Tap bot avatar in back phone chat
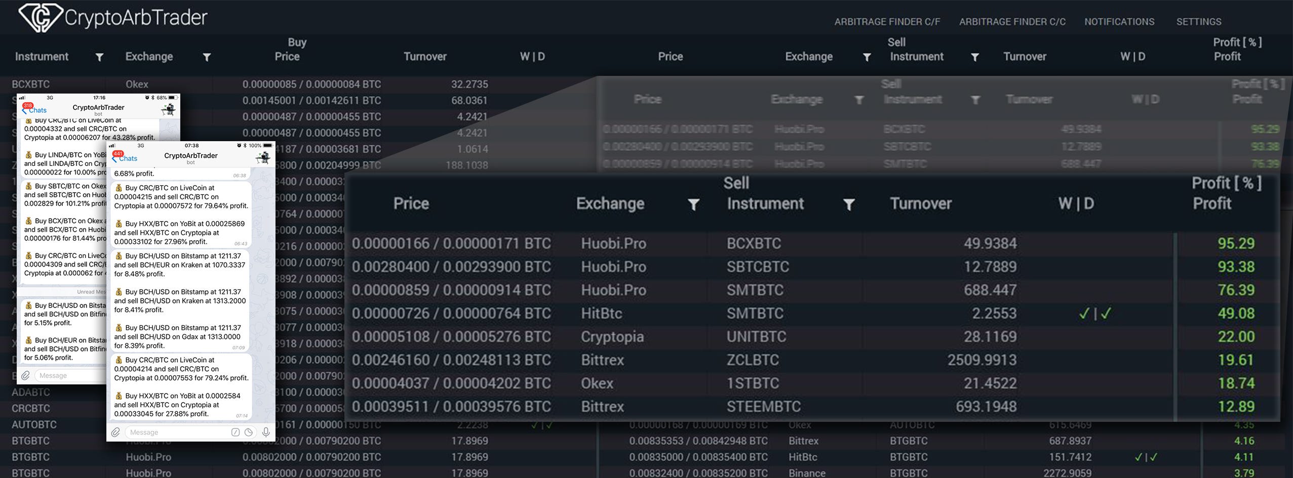 coord(168,109)
